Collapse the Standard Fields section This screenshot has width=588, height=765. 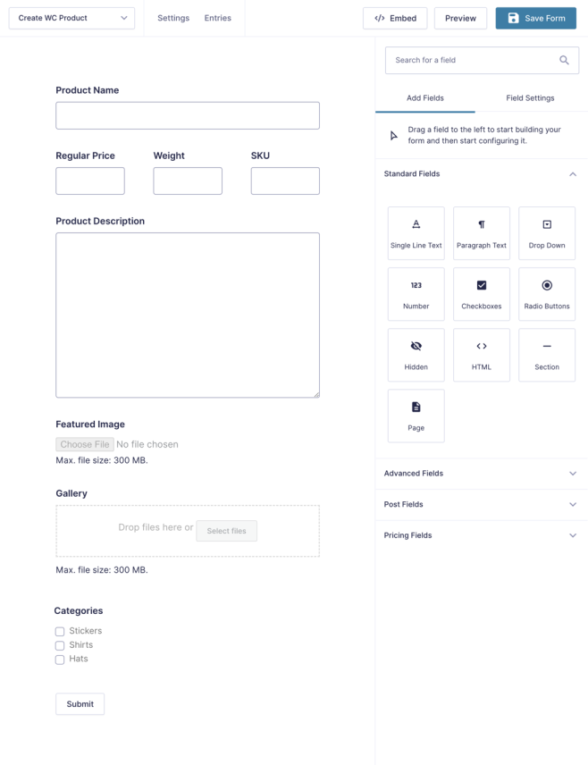[x=481, y=173]
